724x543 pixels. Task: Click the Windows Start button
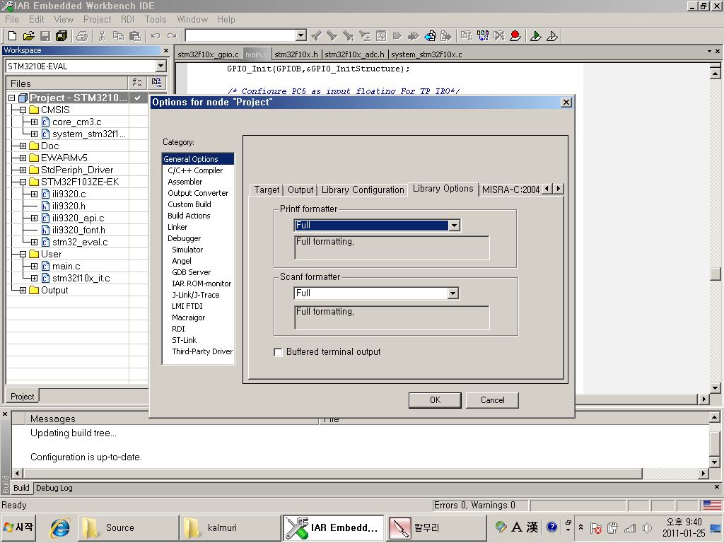point(18,527)
